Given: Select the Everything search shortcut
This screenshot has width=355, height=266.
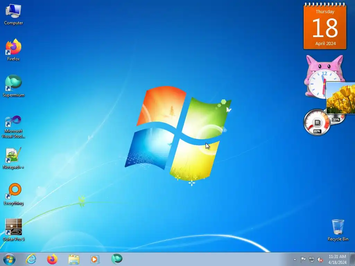Looking at the screenshot, I should coord(14,194).
